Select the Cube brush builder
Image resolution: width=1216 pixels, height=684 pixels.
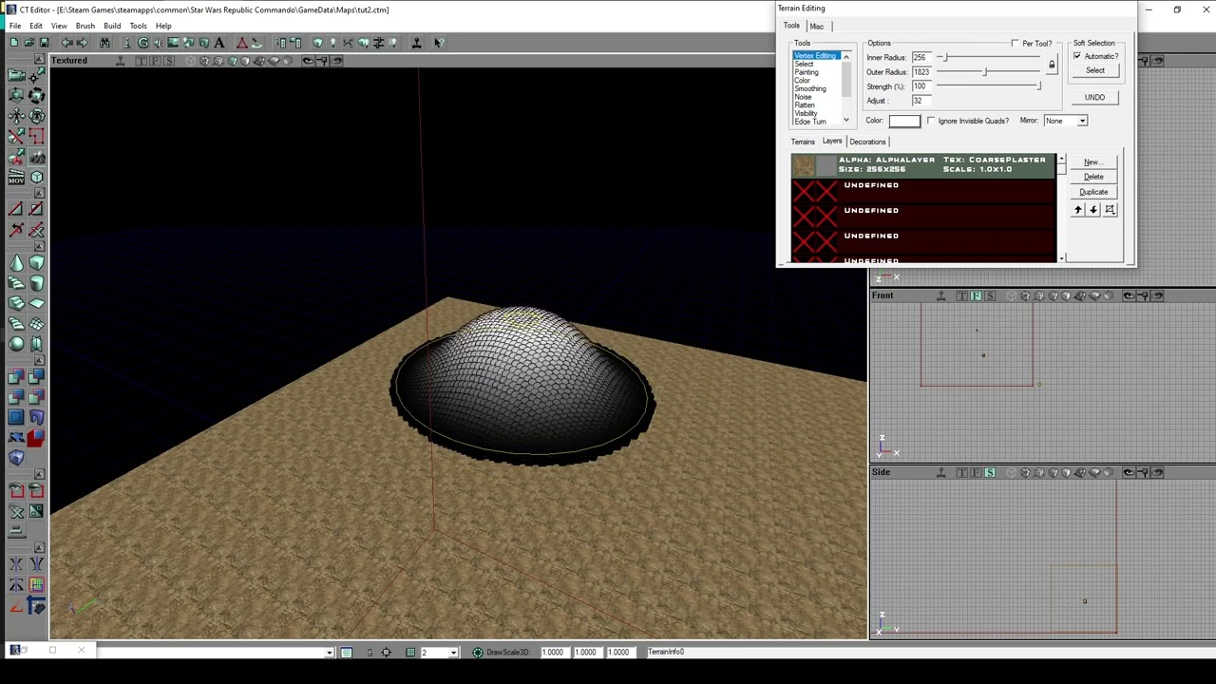[x=37, y=261]
